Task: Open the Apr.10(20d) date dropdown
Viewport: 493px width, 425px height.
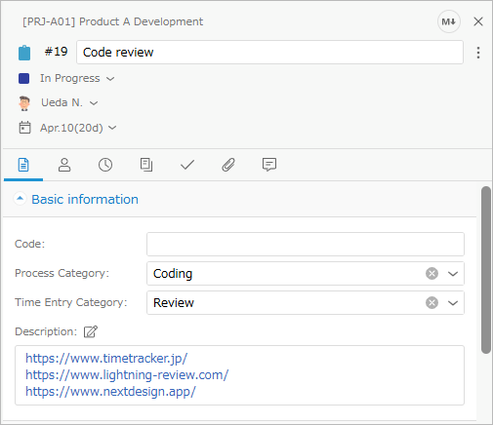Action: (78, 128)
